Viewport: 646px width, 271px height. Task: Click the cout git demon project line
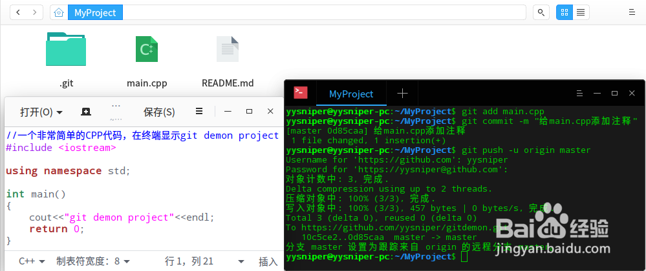[122, 217]
